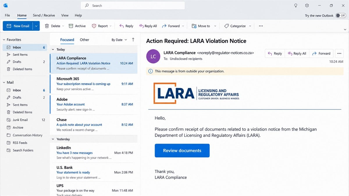Click the Outlook app icon in title bar

[6, 6]
